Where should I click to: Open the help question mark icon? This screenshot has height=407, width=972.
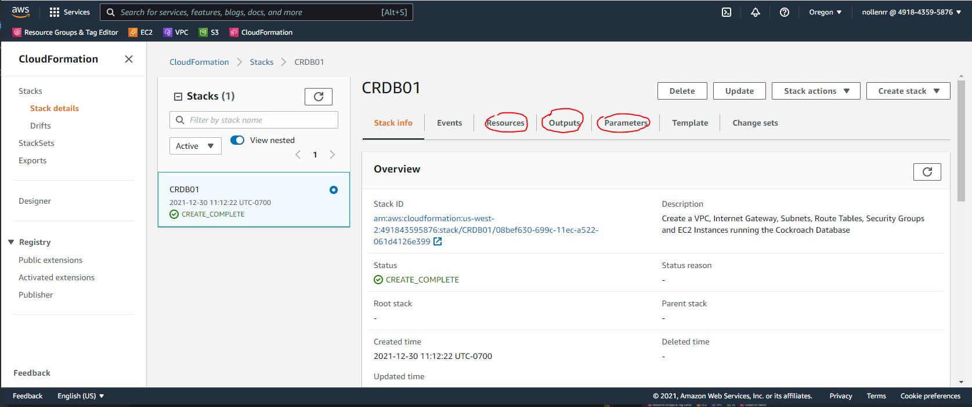[x=785, y=12]
